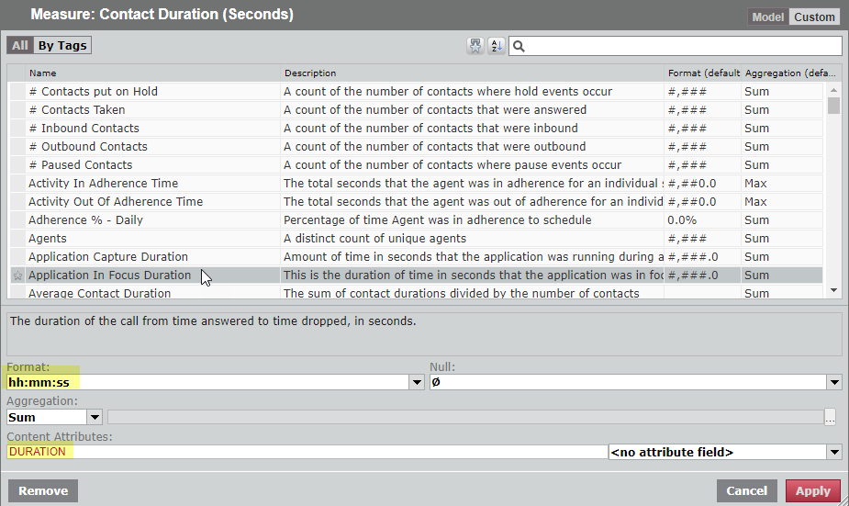Click the A-Z sort icon

(497, 46)
